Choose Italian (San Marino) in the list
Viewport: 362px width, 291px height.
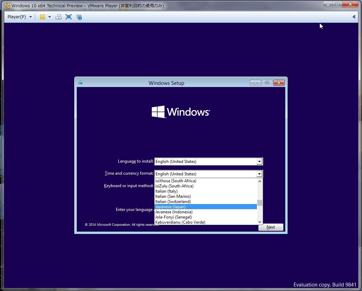205,196
